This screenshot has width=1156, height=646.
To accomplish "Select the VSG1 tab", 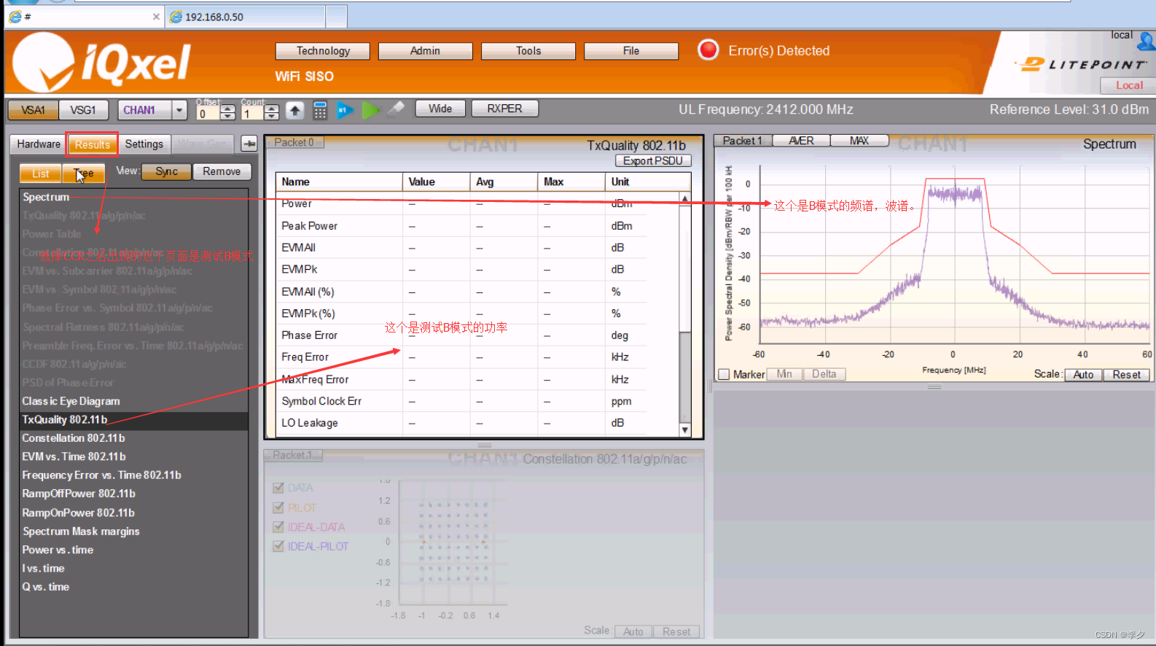I will point(83,110).
